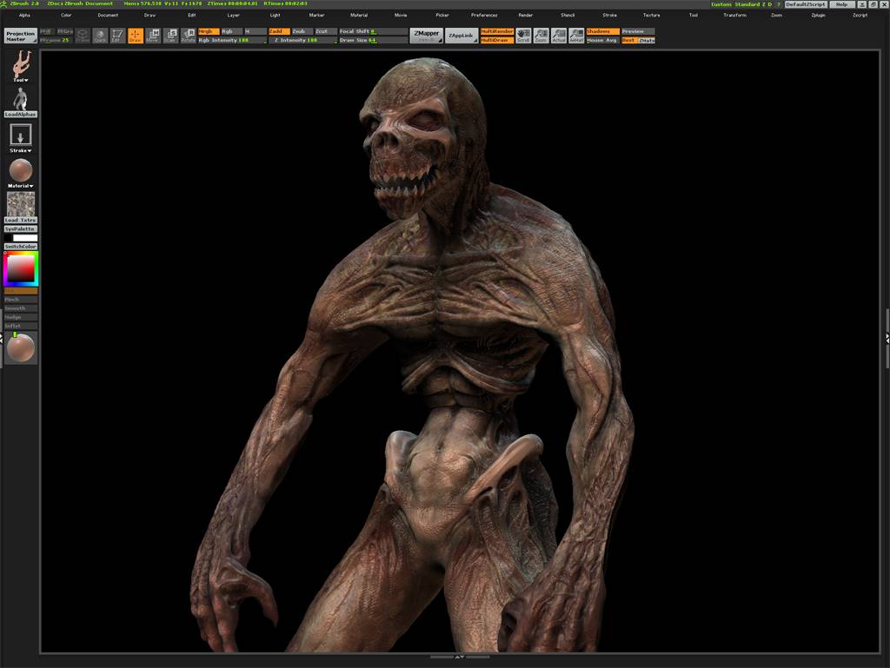Screen dimensions: 890x668
Task: Select the Inflat brush
Action: [x=21, y=326]
